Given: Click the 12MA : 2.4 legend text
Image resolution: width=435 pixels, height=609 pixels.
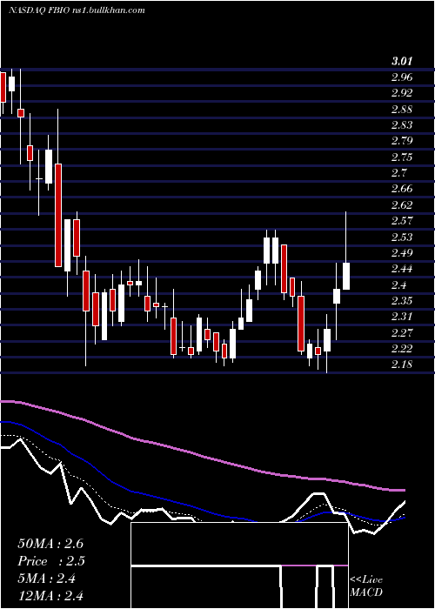Looking at the screenshot, I should click(50, 595).
